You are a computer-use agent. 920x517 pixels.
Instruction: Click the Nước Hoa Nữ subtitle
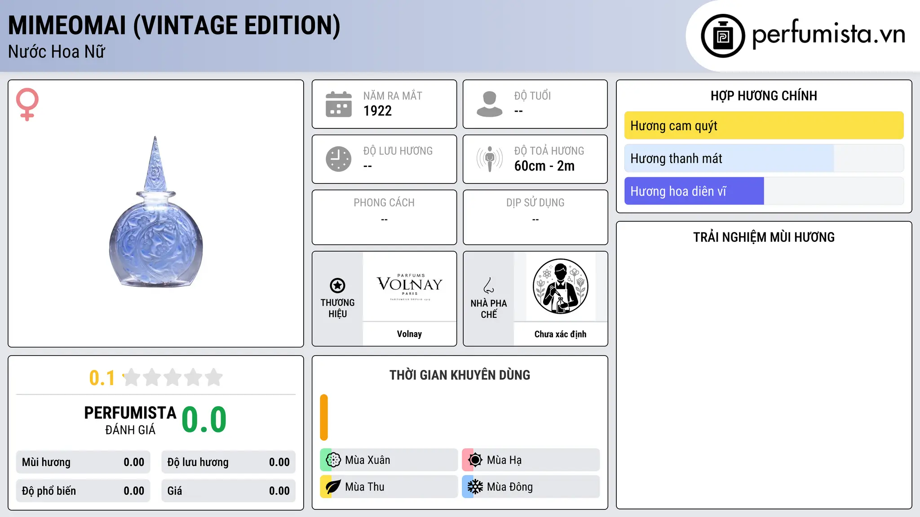(57, 52)
